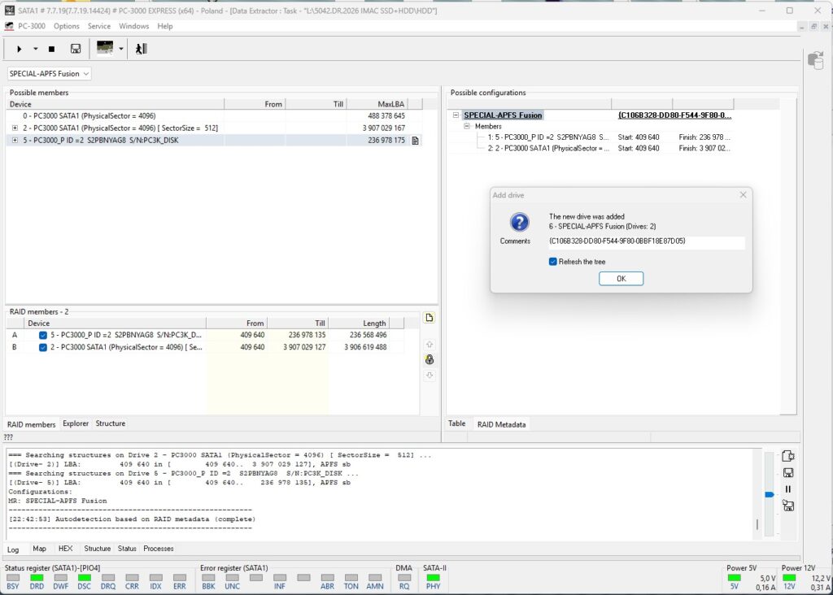Click the bottom save-all log icon
Image resolution: width=833 pixels, height=595 pixels.
(x=788, y=506)
